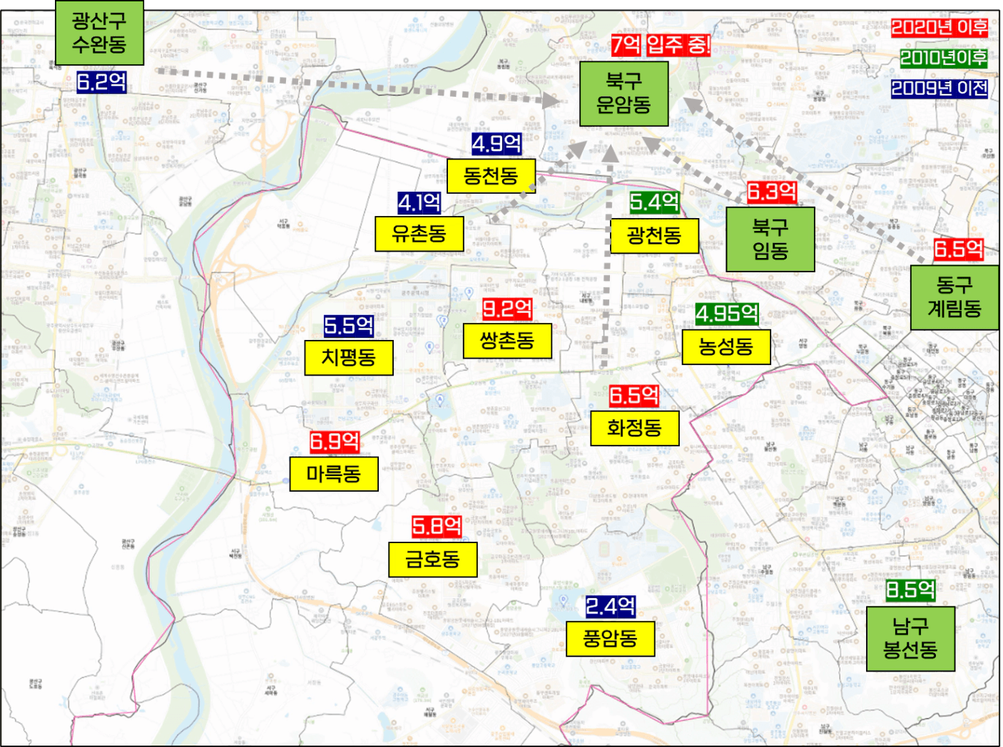Select the 동구 계림동 green box
The image size is (1003, 747).
coord(954,297)
